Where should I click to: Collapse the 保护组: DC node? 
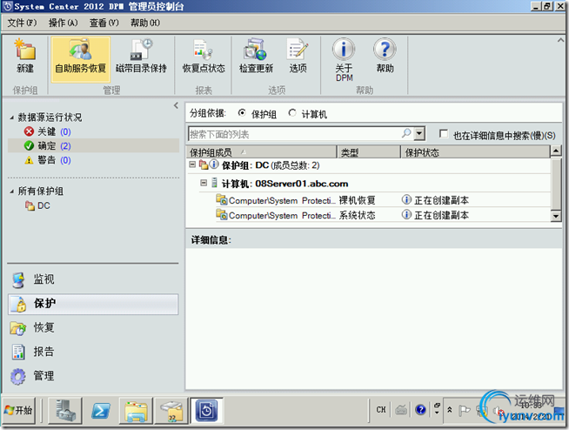pos(192,165)
